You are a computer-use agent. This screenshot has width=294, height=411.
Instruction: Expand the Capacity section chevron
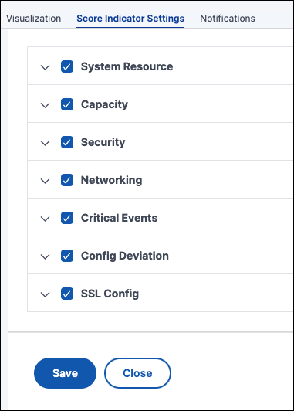(x=46, y=105)
